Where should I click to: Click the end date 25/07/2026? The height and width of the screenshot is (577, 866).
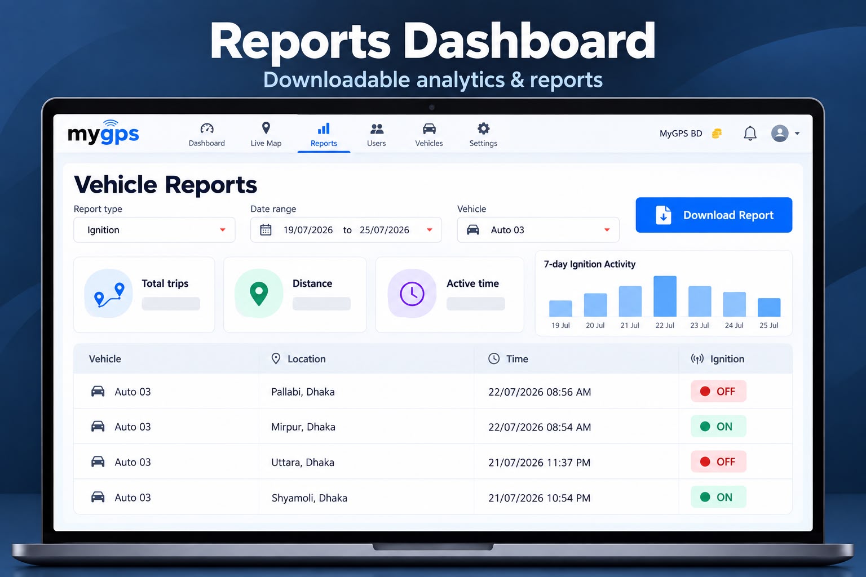tap(385, 230)
